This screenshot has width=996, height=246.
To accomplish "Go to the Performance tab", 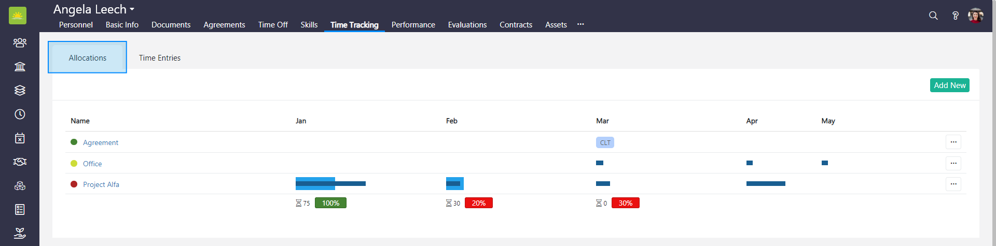I will (x=413, y=25).
